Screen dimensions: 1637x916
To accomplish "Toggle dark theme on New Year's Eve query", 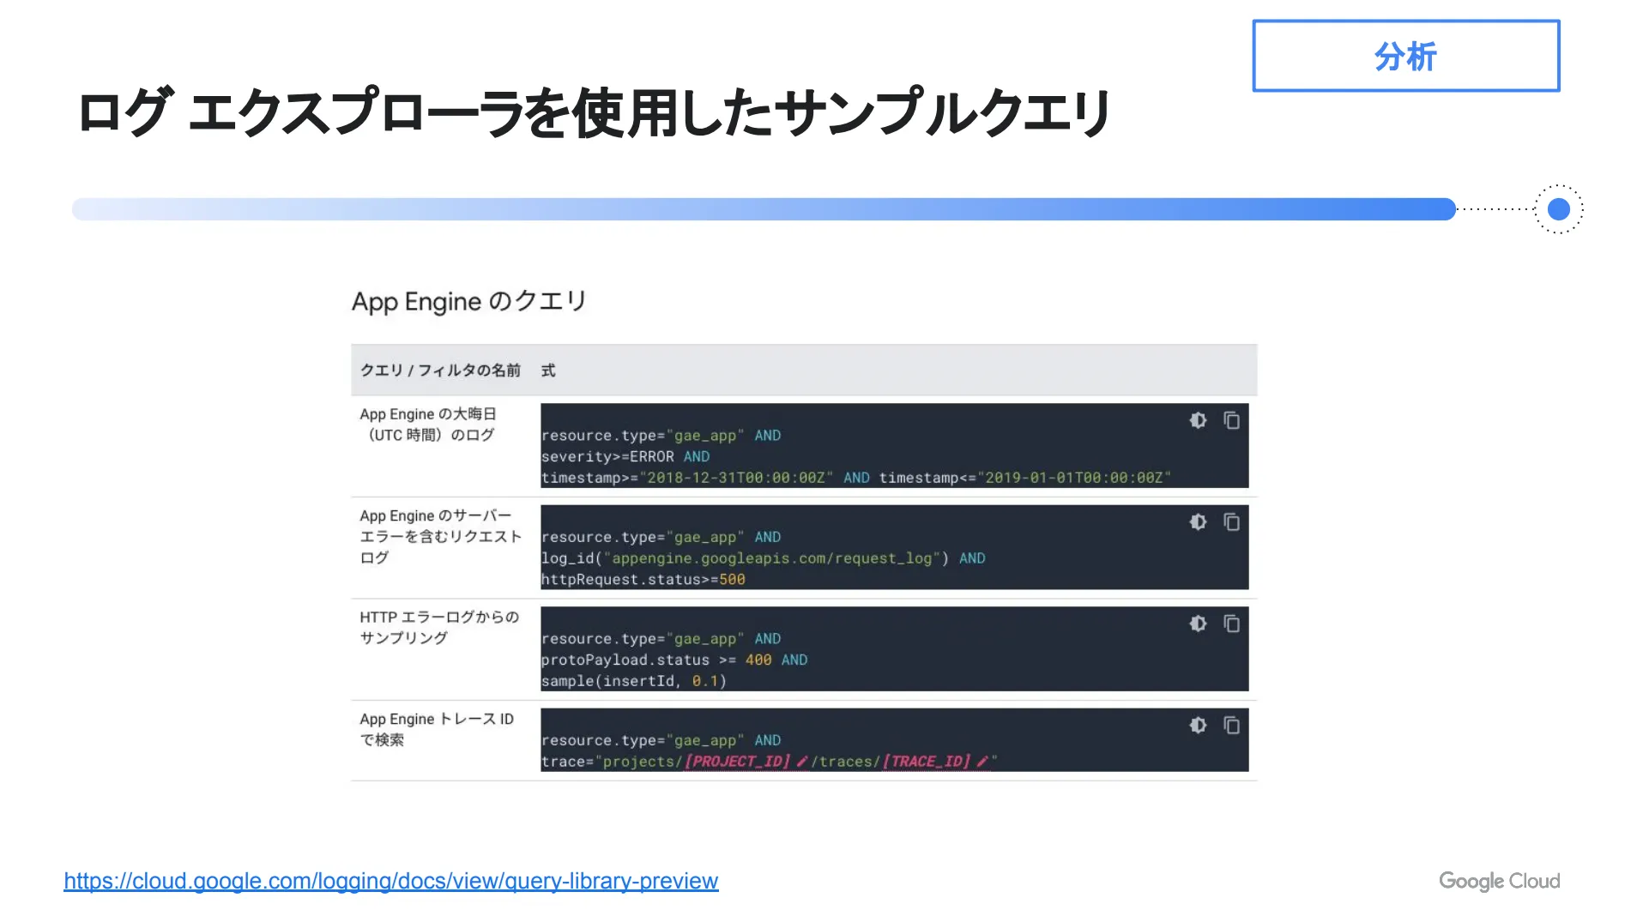I will click(x=1198, y=420).
